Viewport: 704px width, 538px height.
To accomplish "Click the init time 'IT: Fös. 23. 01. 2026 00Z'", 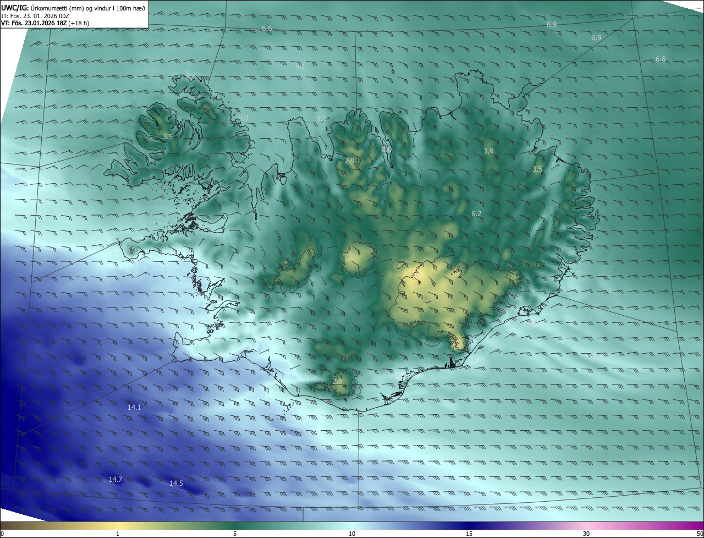I will pos(35,16).
